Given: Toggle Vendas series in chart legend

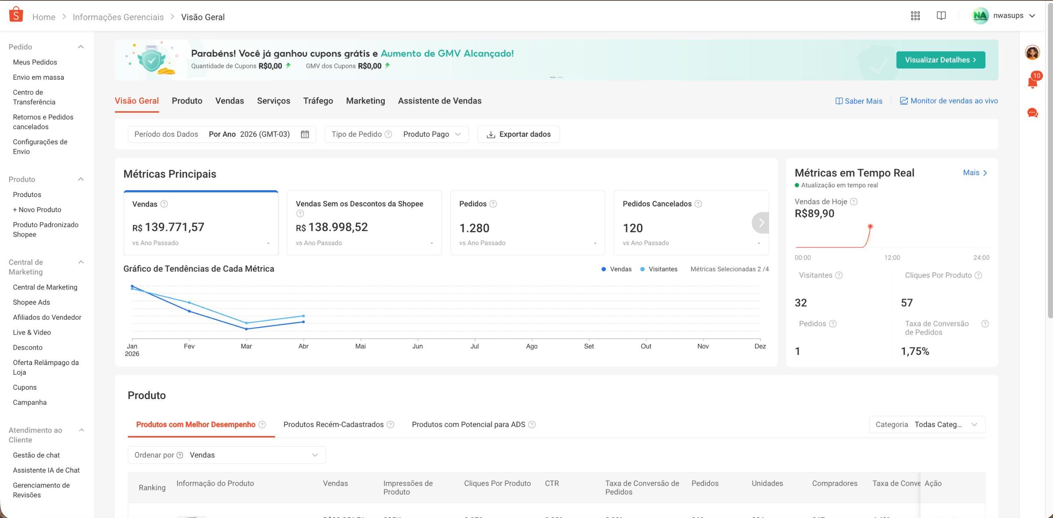Looking at the screenshot, I should click(616, 269).
